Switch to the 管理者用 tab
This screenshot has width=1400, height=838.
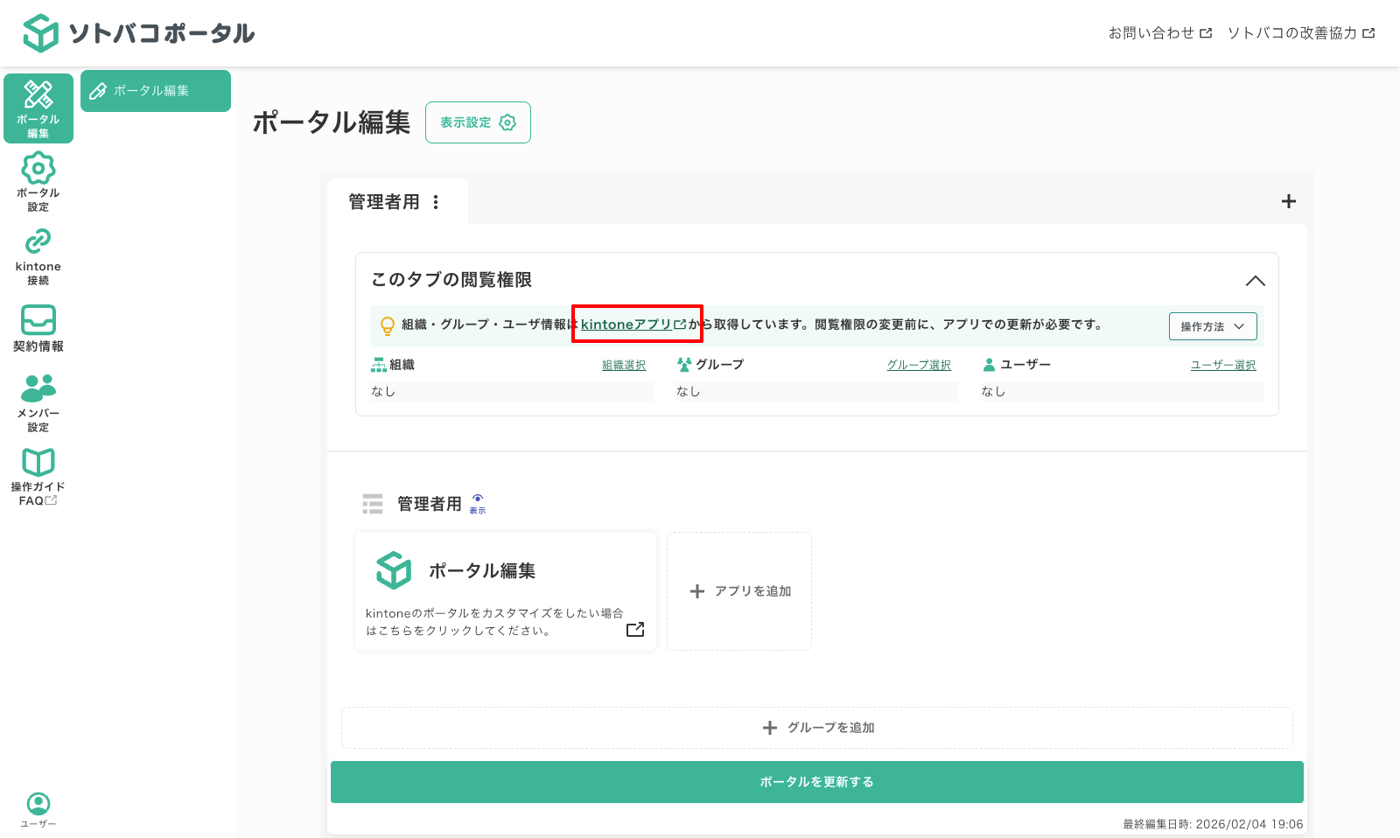pos(385,201)
